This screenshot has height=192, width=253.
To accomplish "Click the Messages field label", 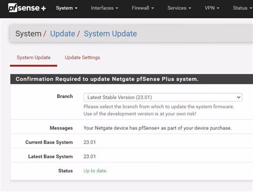I will click(x=61, y=128).
